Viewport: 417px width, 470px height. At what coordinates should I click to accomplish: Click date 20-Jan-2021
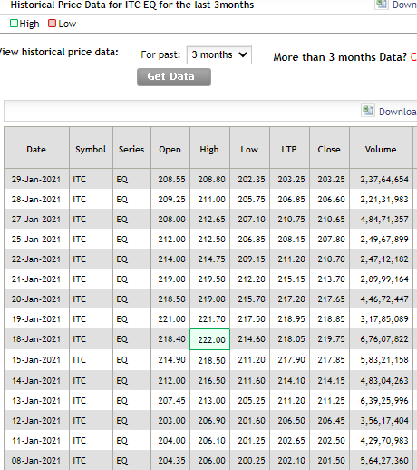click(x=36, y=299)
